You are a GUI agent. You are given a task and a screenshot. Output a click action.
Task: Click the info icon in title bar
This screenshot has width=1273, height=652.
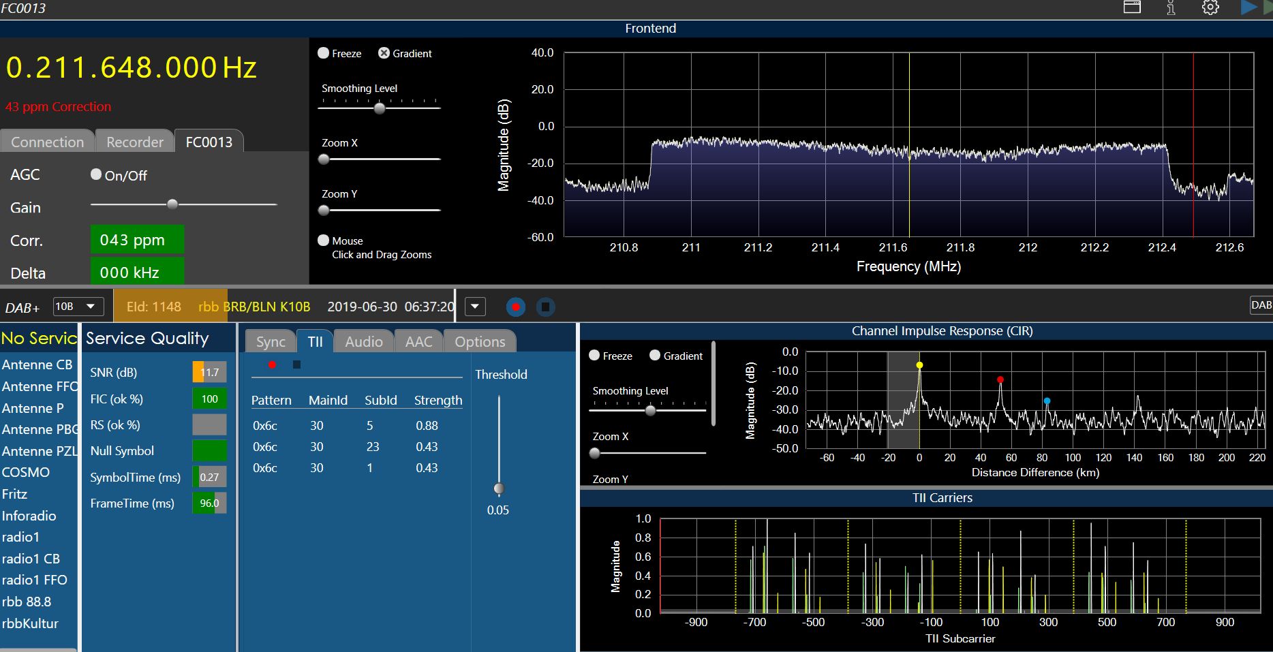click(x=1171, y=7)
